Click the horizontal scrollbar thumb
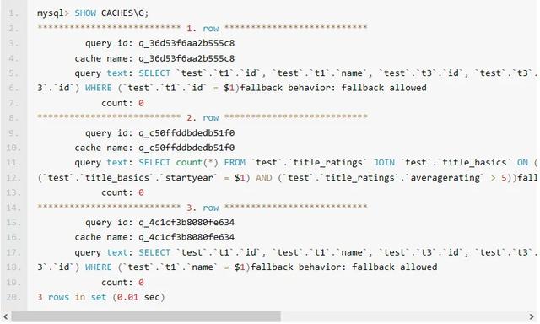 146,316
